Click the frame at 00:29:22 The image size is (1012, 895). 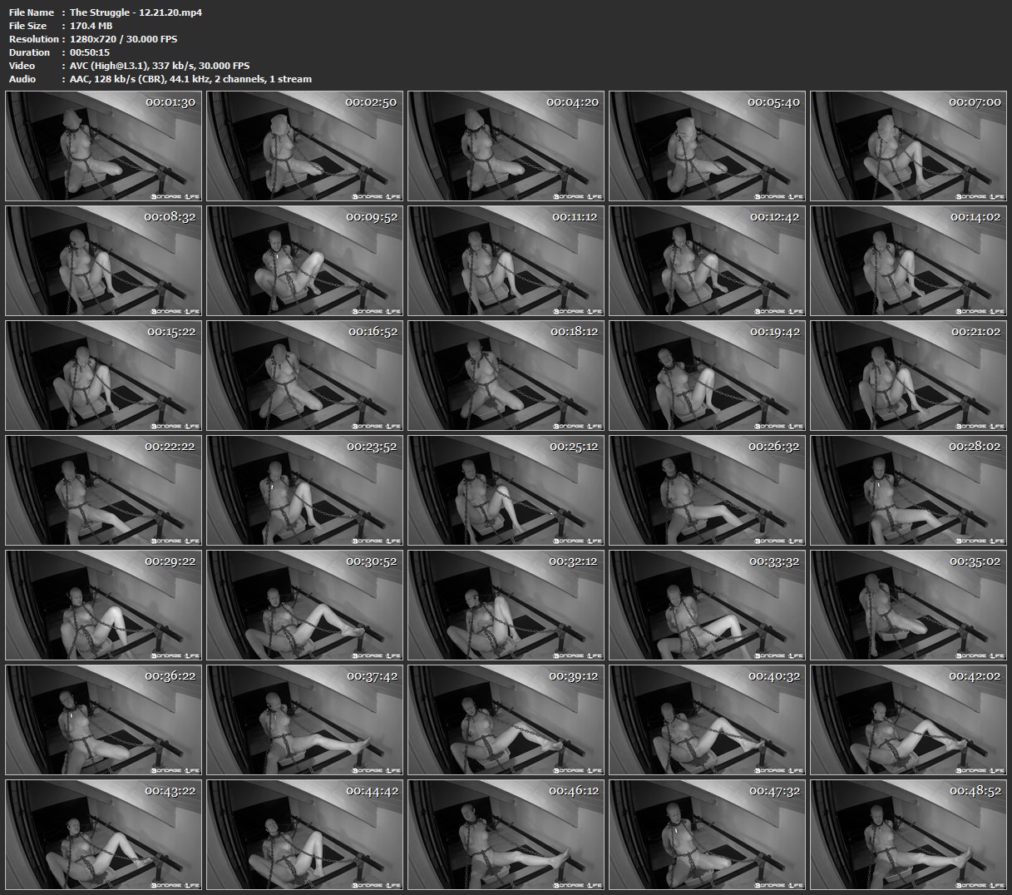click(103, 605)
